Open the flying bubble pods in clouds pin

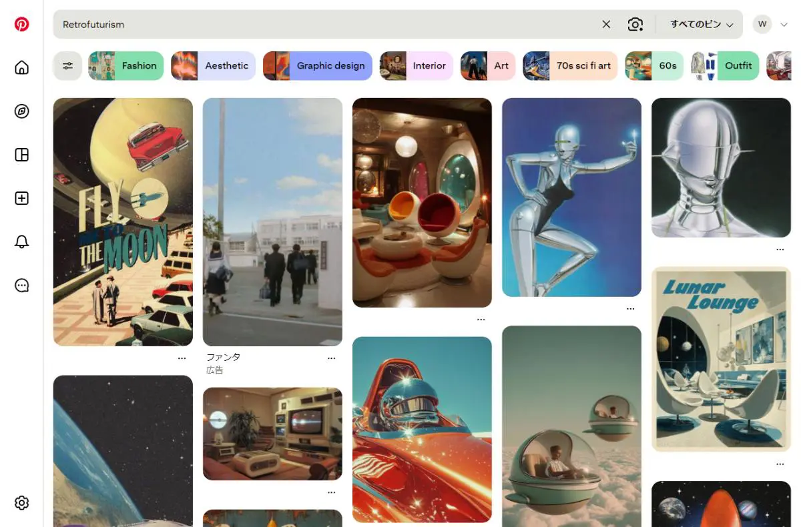[571, 426]
